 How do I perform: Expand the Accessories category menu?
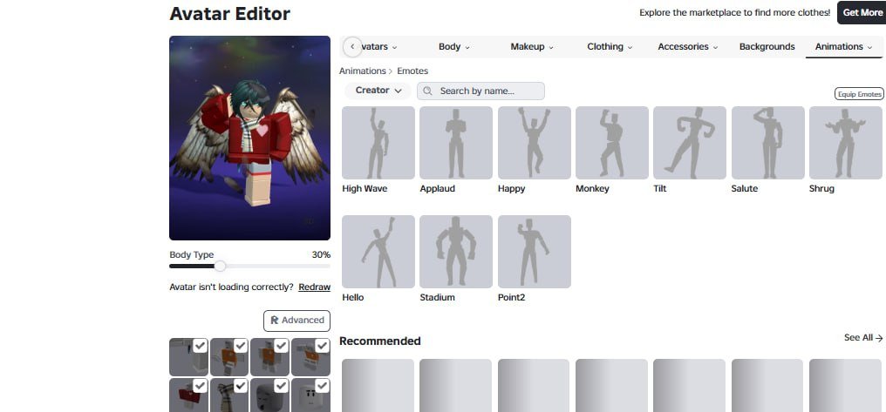pos(688,47)
